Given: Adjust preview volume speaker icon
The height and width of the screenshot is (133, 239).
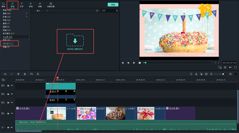Looking at the screenshot, I should (x=230, y=67).
